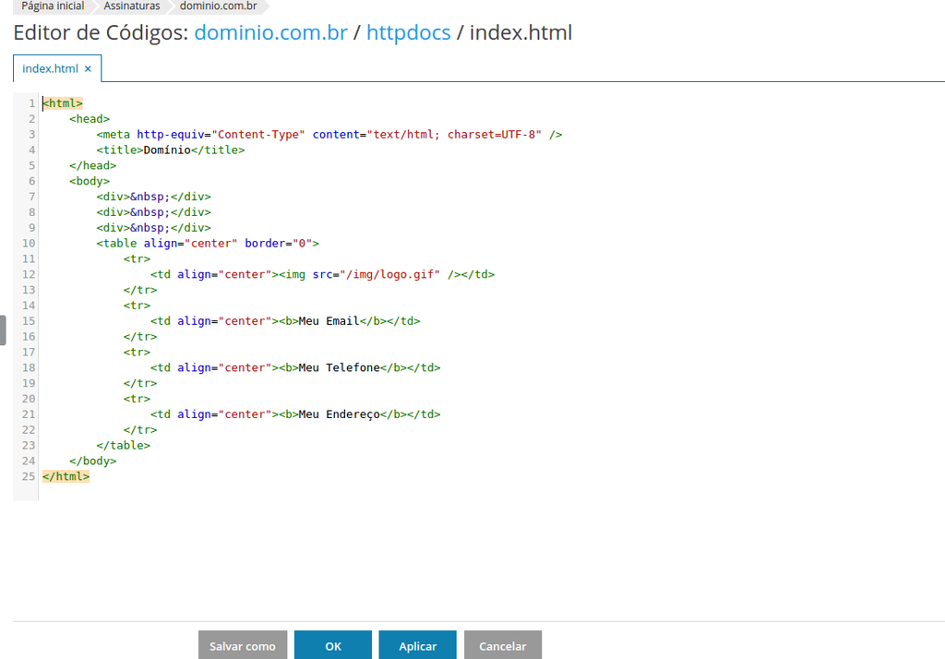Click the Meu Email text in code
The width and height of the screenshot is (945, 659).
click(x=328, y=321)
